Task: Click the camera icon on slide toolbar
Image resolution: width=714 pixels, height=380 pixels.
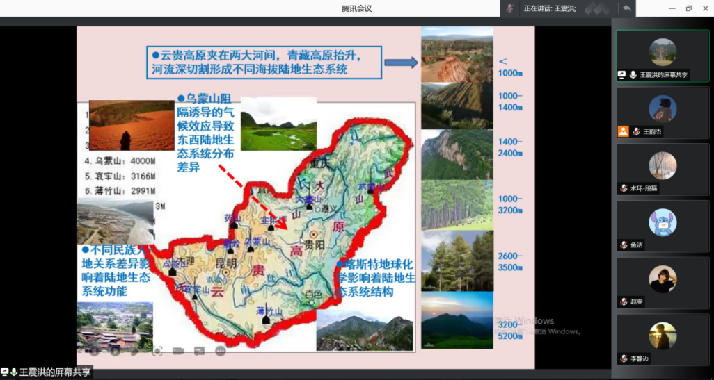Action: point(178,351)
